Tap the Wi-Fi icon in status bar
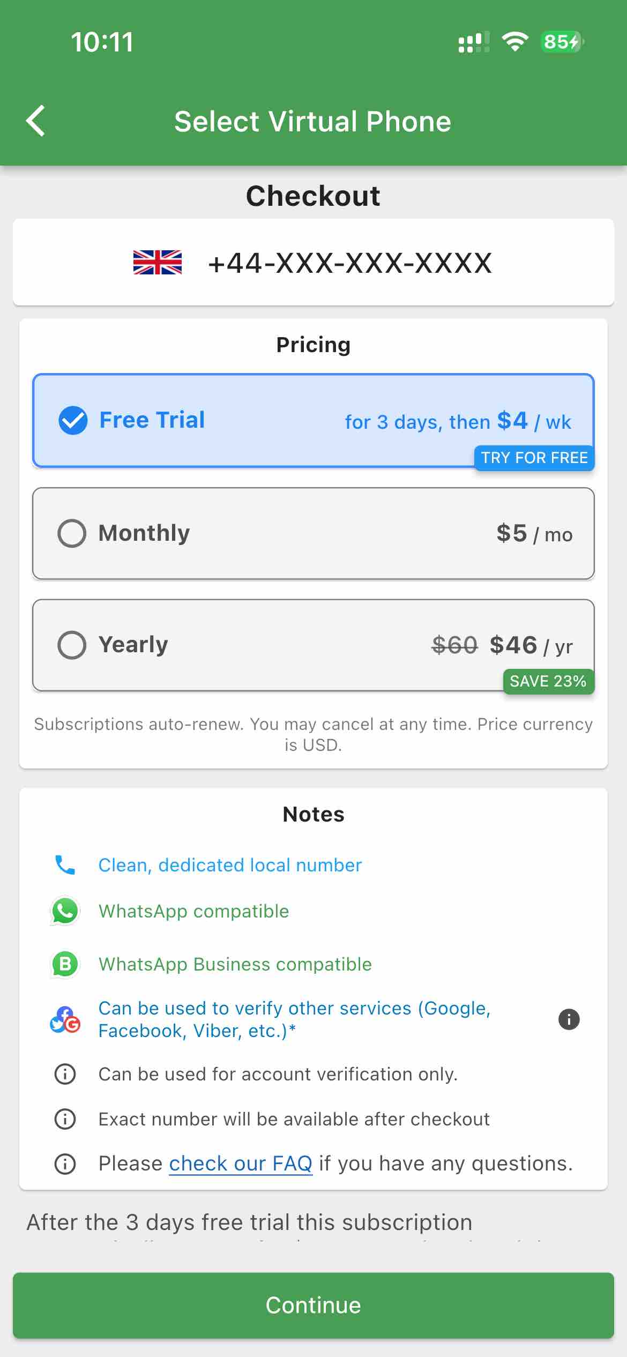Screen dimensions: 627x1357 tap(515, 42)
